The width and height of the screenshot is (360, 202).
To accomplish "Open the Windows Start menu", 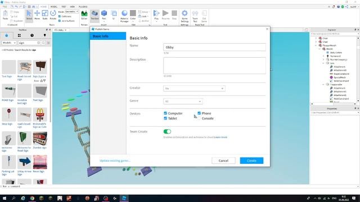I will pyautogui.click(x=4, y=198).
